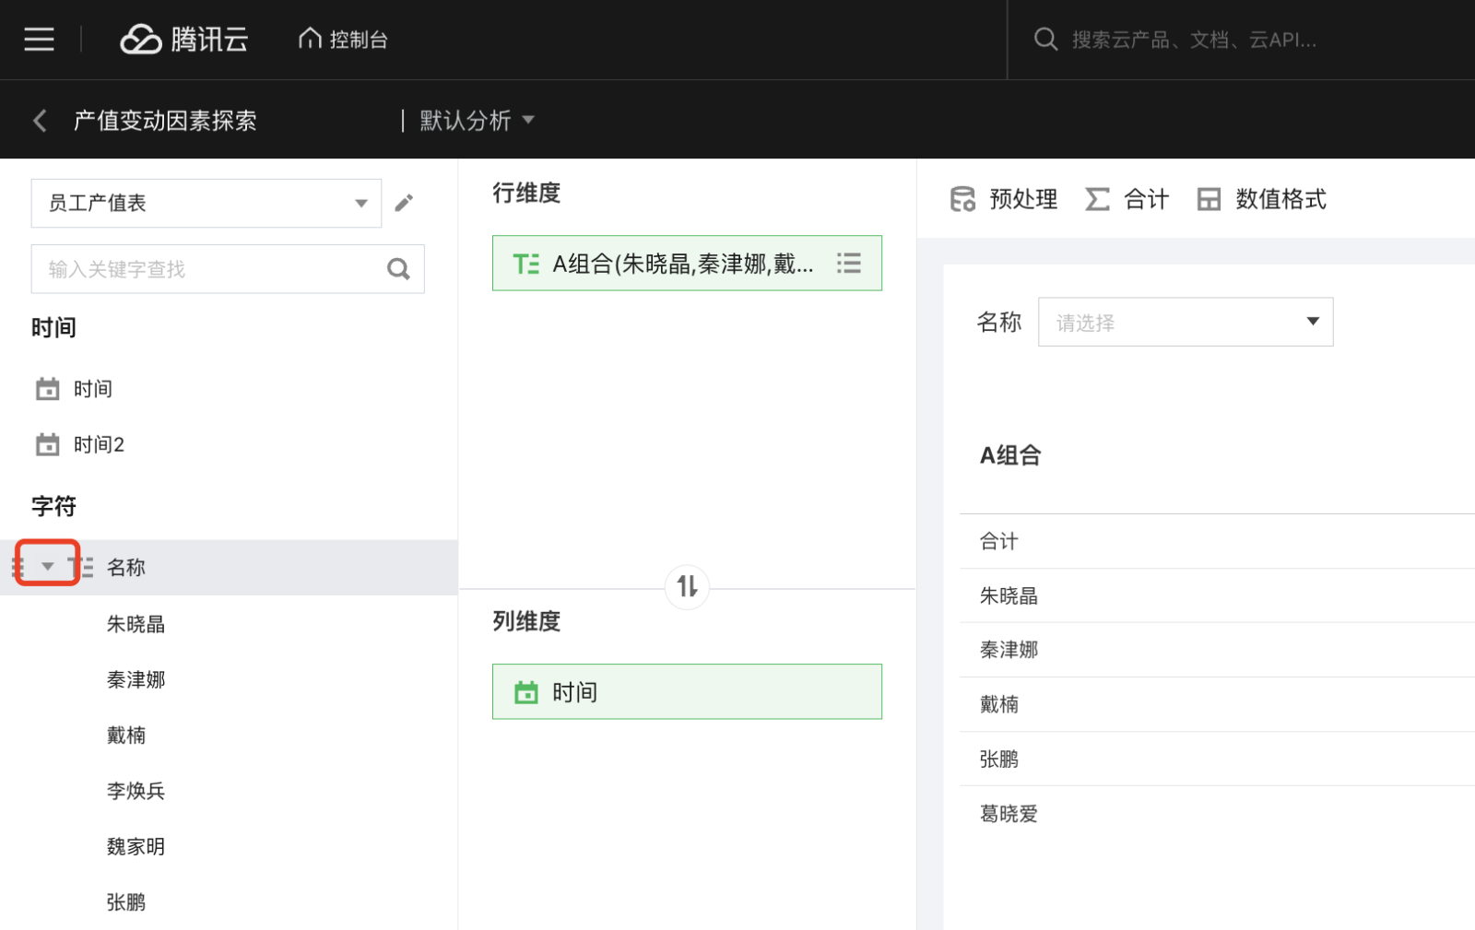Swap row and column dimensions icon
The width and height of the screenshot is (1475, 930).
687,586
